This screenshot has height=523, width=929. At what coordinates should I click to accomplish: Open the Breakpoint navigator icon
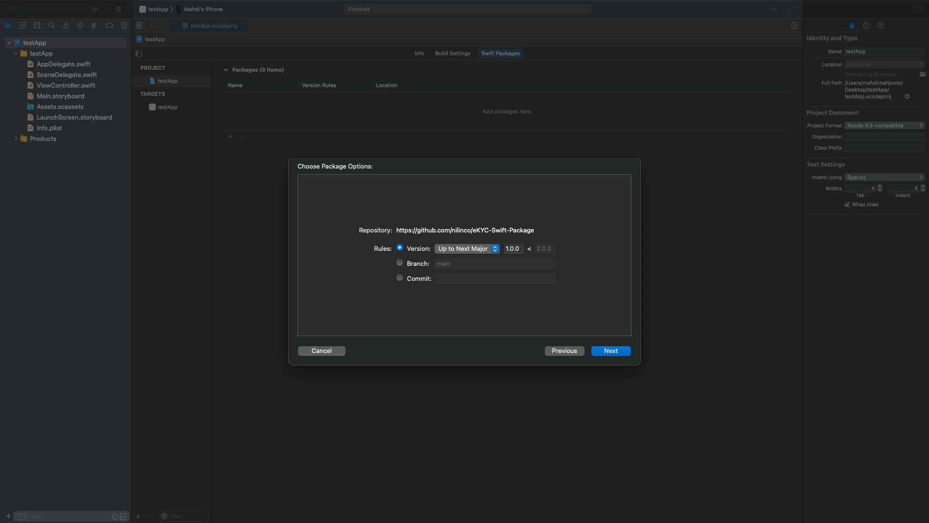pos(109,26)
